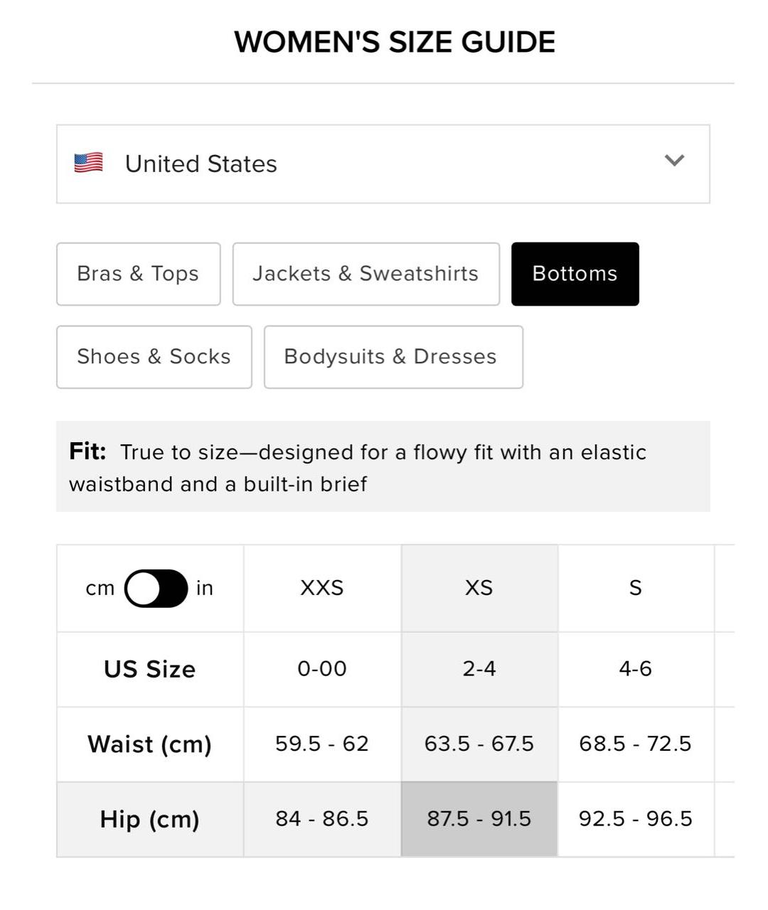768x910 pixels.
Task: Click the cm label beside the switch
Action: point(100,589)
